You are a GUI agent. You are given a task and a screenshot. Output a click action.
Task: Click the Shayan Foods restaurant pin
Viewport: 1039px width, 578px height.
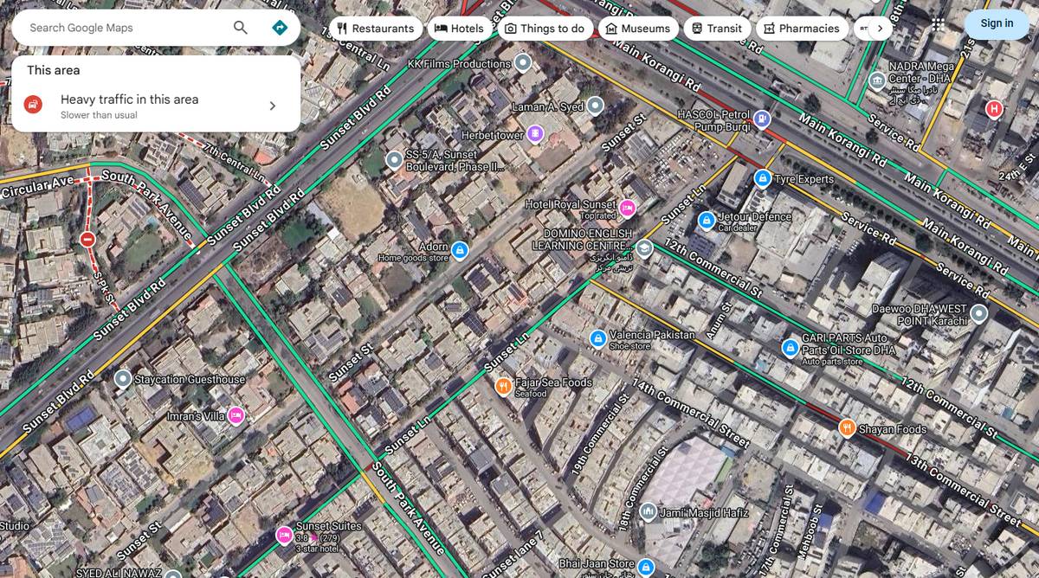coord(846,428)
